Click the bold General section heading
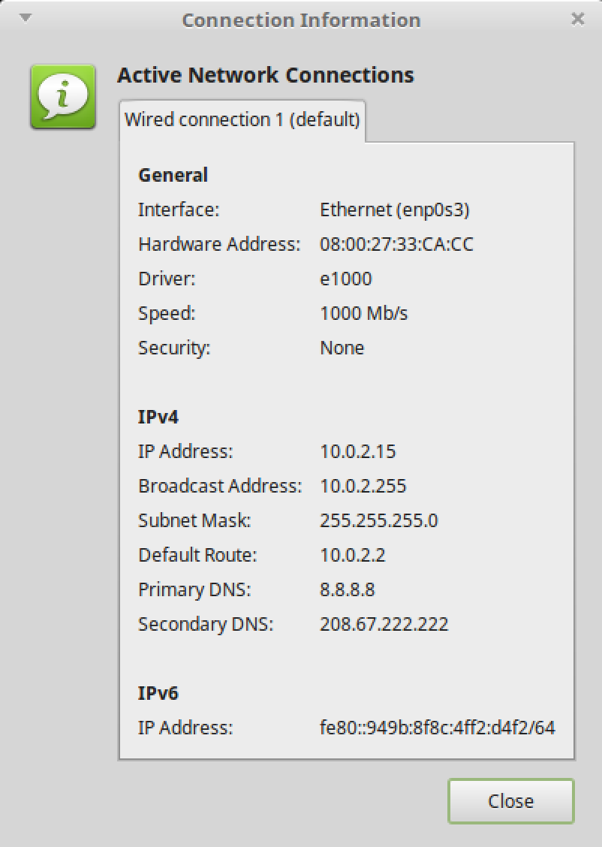The image size is (602, 847). pos(173,175)
